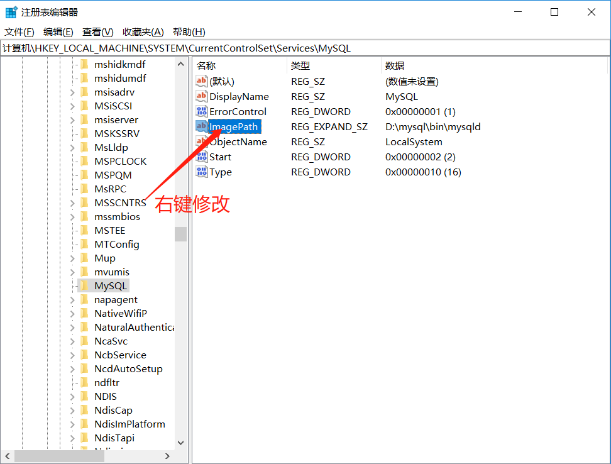Click the expandable string icon beside ImagePath
This screenshot has width=611, height=464.
click(201, 126)
